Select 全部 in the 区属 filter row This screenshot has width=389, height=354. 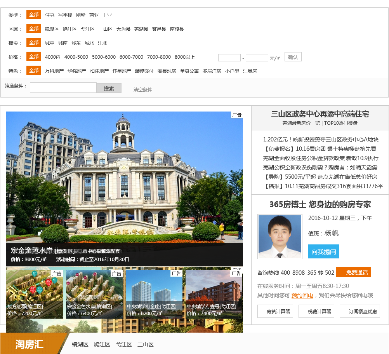coord(34,28)
